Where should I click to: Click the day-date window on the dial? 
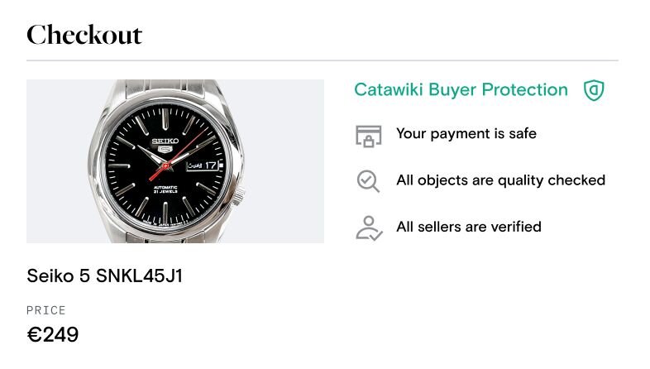(204, 165)
